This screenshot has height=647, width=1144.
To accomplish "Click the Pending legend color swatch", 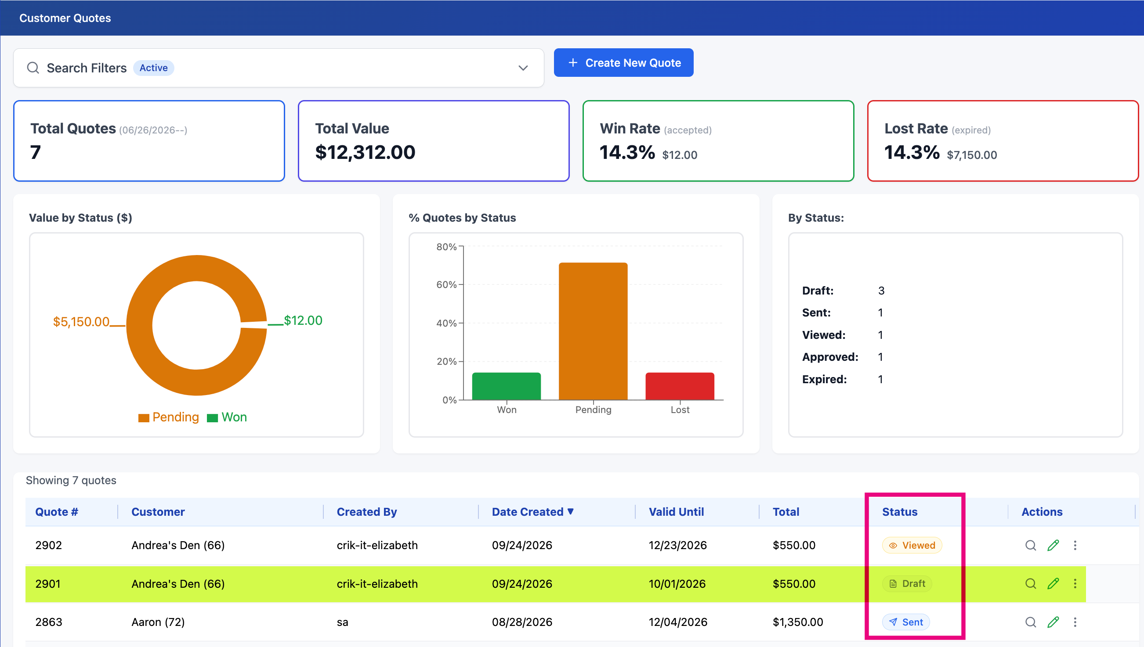I will pyautogui.click(x=143, y=418).
